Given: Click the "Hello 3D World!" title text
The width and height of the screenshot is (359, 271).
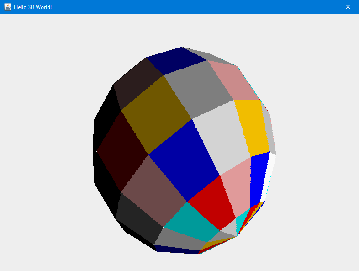Looking at the screenshot, I should [33, 7].
